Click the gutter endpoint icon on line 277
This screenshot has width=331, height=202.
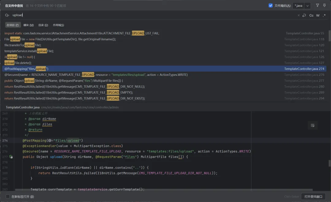pyautogui.click(x=11, y=157)
